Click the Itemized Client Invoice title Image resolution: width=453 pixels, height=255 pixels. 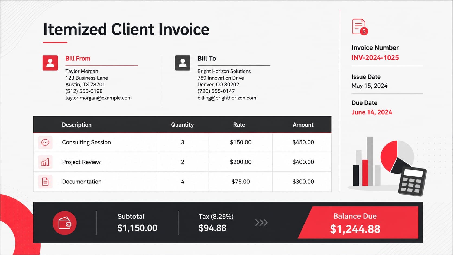tap(126, 29)
